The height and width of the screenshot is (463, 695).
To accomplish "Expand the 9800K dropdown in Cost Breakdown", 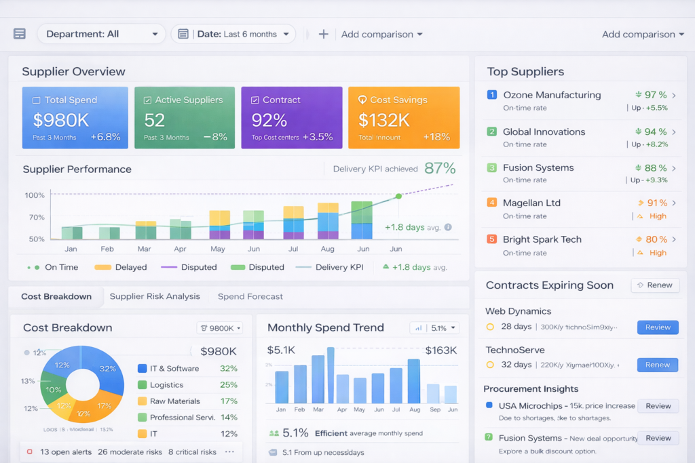I will point(219,328).
